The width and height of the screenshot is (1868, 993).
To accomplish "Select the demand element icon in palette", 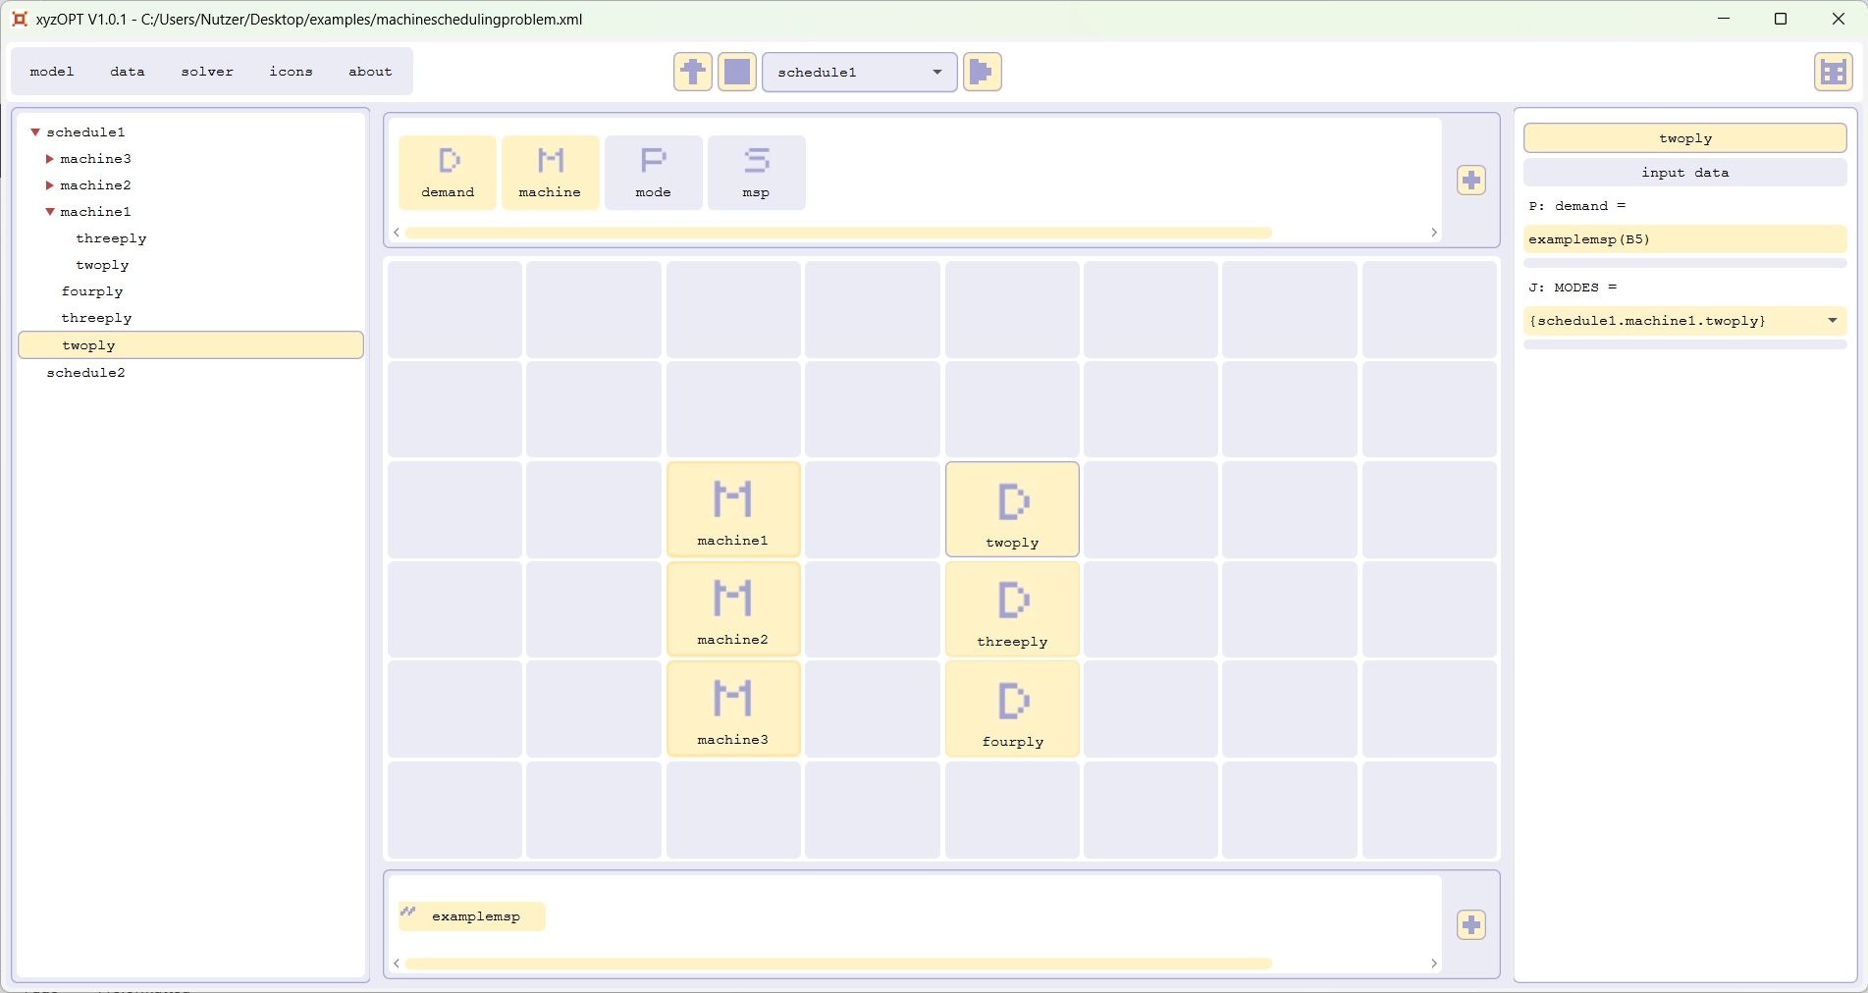I will 448,172.
